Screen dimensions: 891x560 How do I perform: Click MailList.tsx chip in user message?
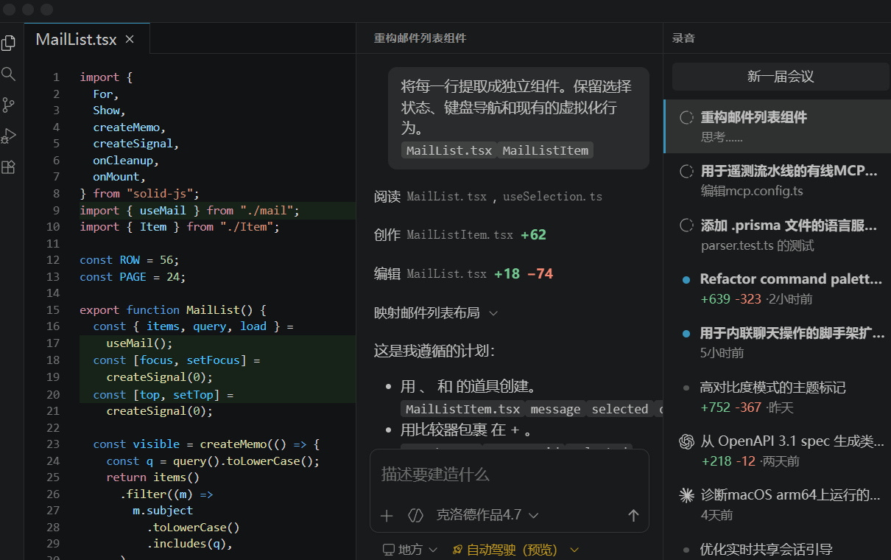449,150
